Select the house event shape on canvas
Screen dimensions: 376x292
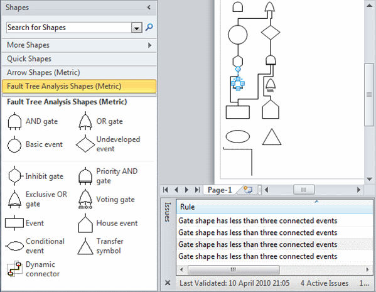pos(271,109)
